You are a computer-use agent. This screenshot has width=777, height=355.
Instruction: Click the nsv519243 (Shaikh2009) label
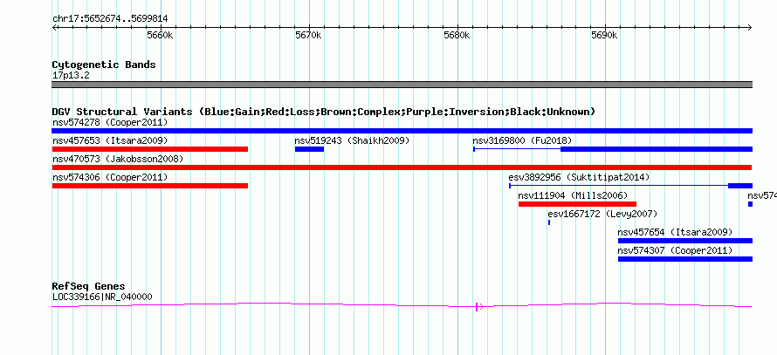(x=353, y=140)
